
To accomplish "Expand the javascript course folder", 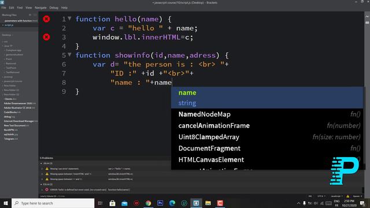I will (13, 81).
